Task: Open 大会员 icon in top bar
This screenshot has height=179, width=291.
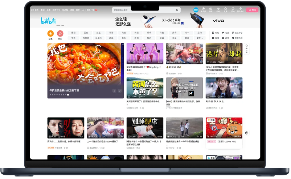Action: tap(203, 10)
